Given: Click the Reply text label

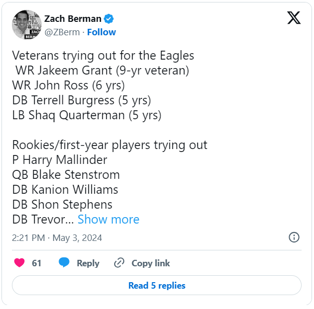Looking at the screenshot, I should pos(88,263).
